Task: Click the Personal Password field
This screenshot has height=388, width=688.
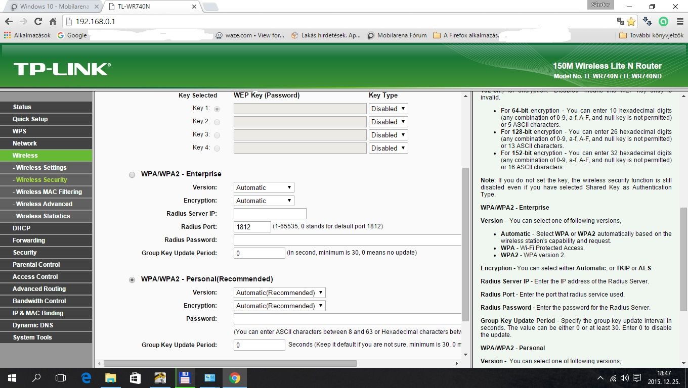Action: click(x=348, y=319)
